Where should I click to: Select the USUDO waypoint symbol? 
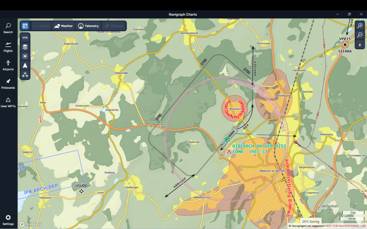tap(81, 191)
